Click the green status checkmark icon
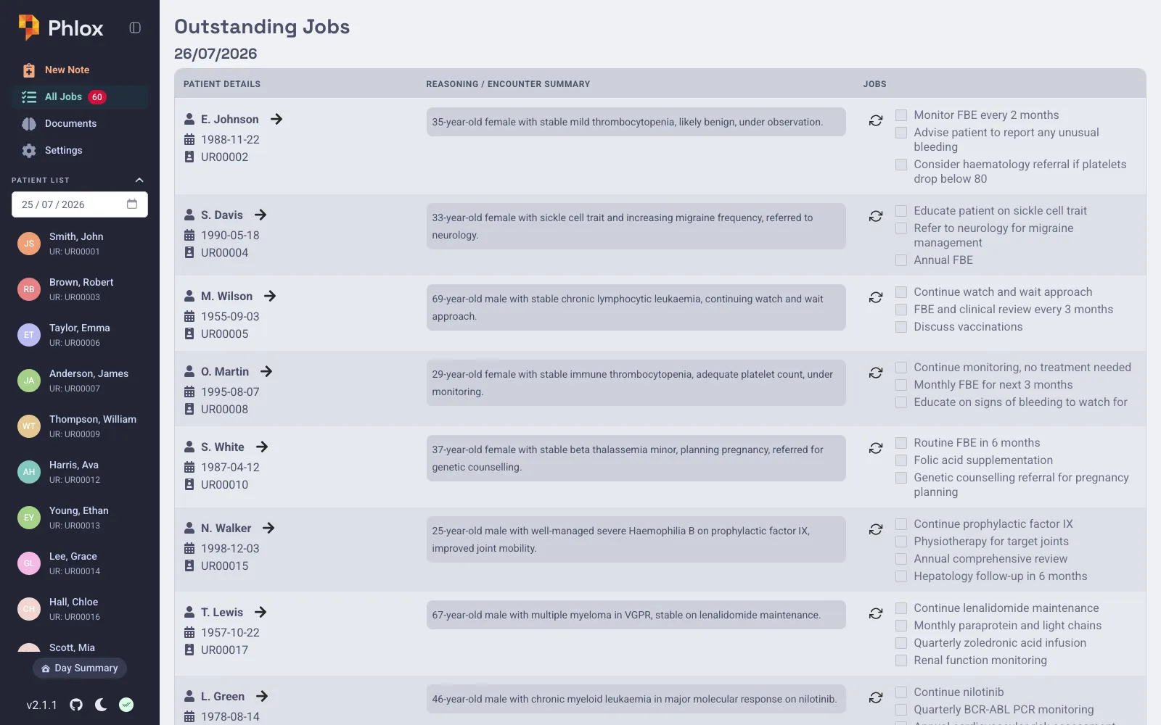 [x=126, y=705]
